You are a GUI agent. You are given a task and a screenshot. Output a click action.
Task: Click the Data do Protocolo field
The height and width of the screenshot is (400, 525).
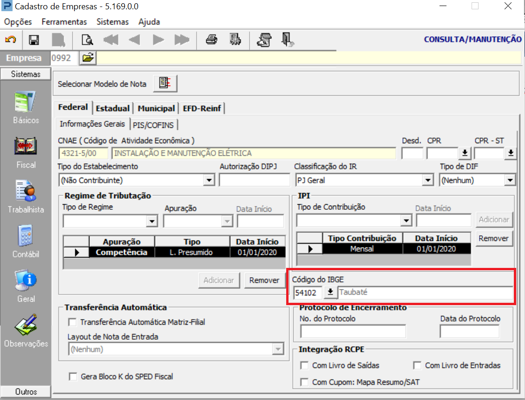tap(469, 332)
